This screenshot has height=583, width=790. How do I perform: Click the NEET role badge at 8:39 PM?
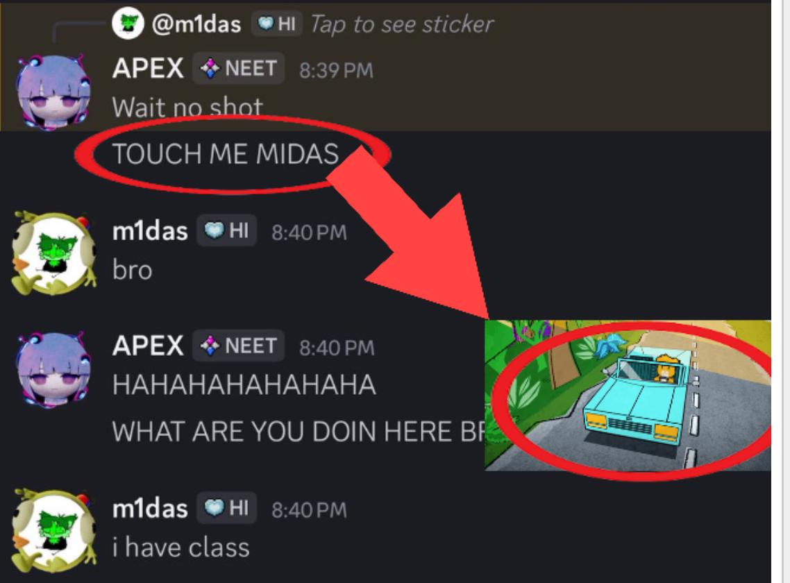tap(238, 68)
